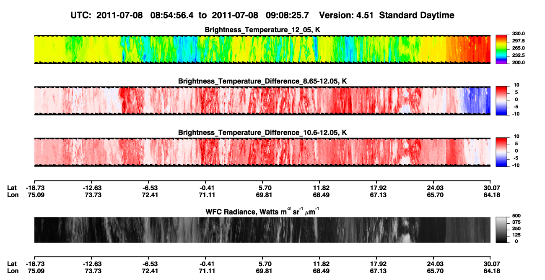Screen dimensions: 545x280
Task: Click the 'Standard Daytime' header text
Action: 416,16
